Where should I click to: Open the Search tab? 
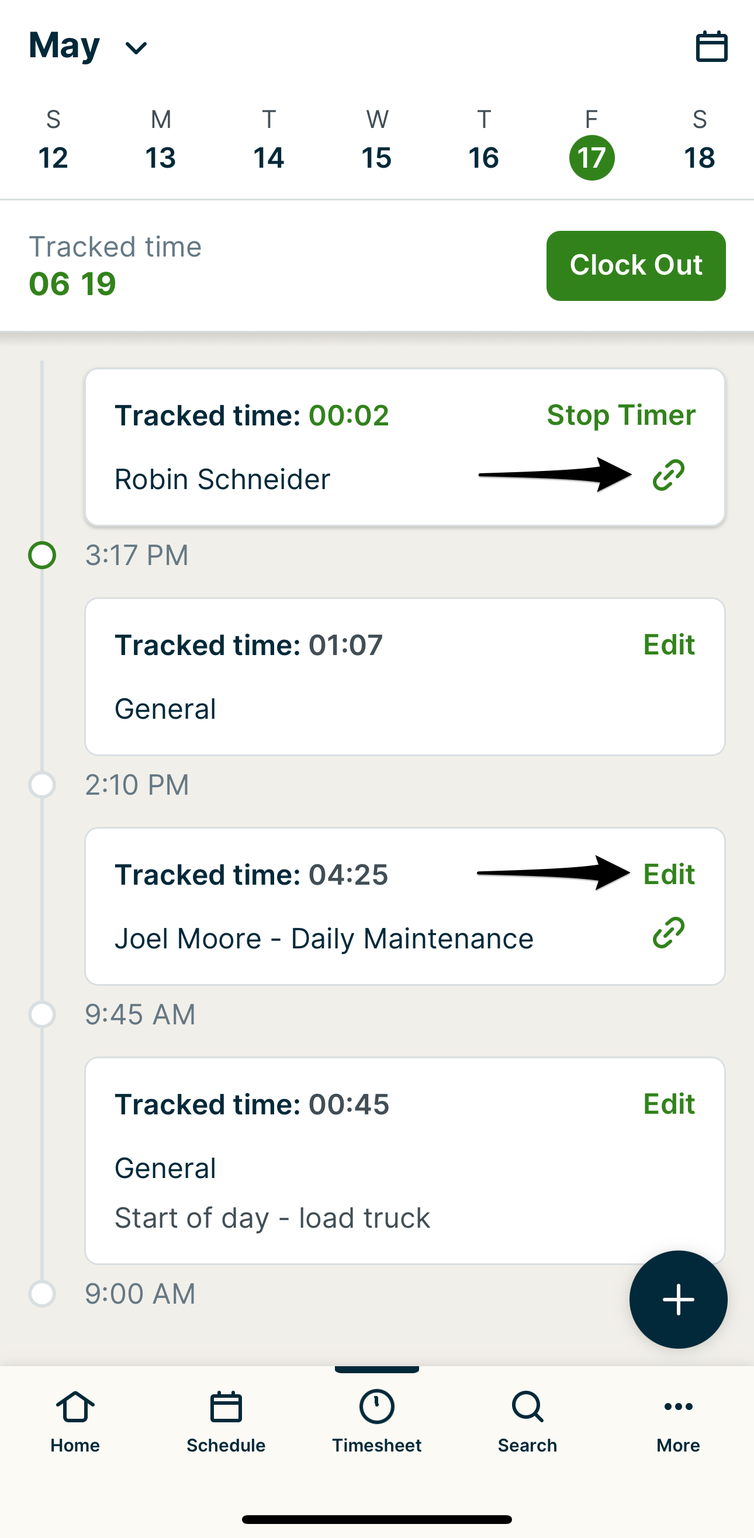pos(527,1421)
